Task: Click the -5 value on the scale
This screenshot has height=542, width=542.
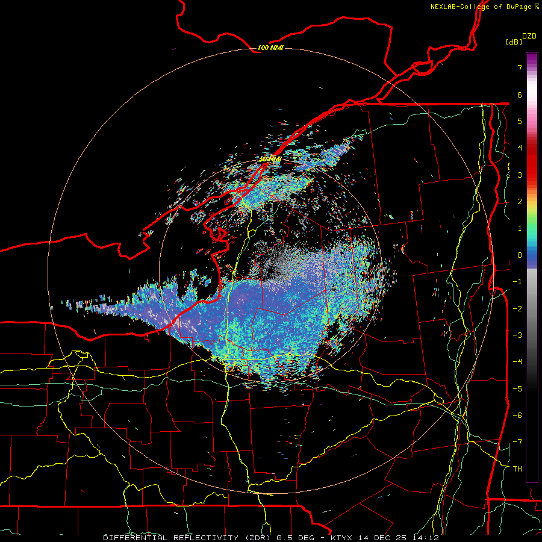Action: point(517,389)
